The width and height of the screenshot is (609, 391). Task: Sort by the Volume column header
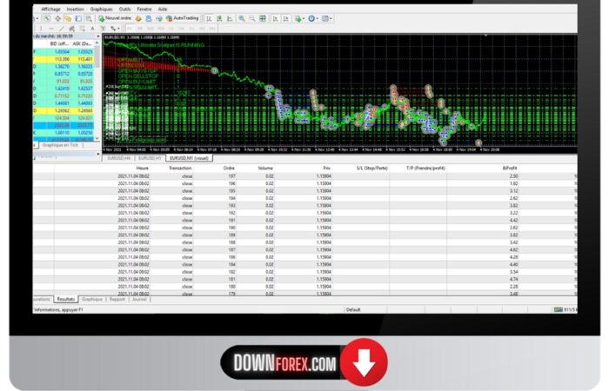tap(265, 168)
